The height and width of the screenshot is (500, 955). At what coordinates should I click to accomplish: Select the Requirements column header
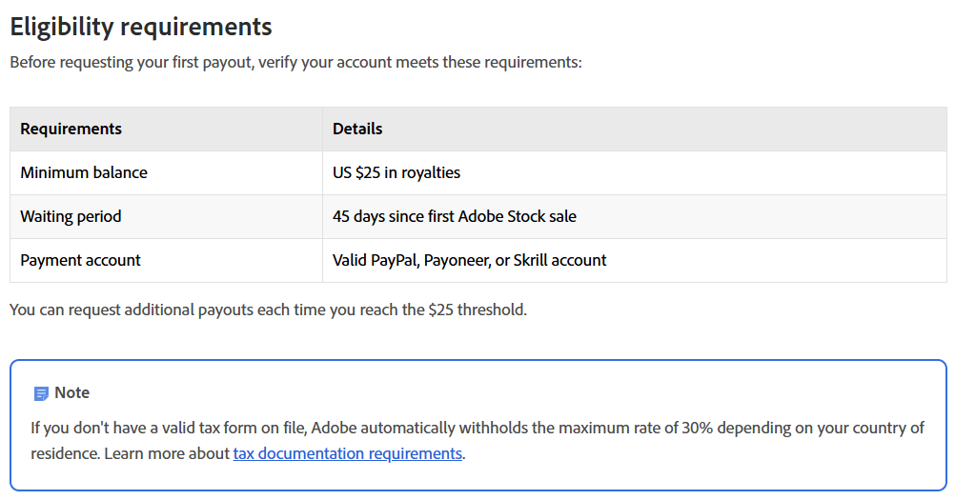click(x=71, y=129)
